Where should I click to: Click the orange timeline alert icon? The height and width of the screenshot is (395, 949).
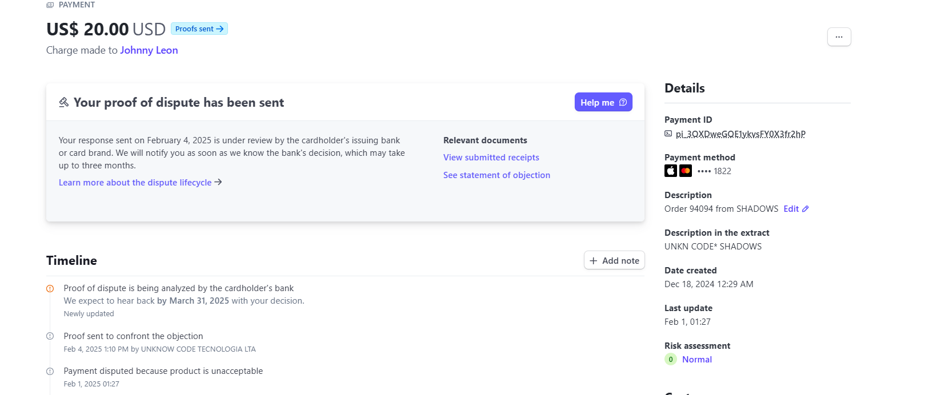point(50,288)
